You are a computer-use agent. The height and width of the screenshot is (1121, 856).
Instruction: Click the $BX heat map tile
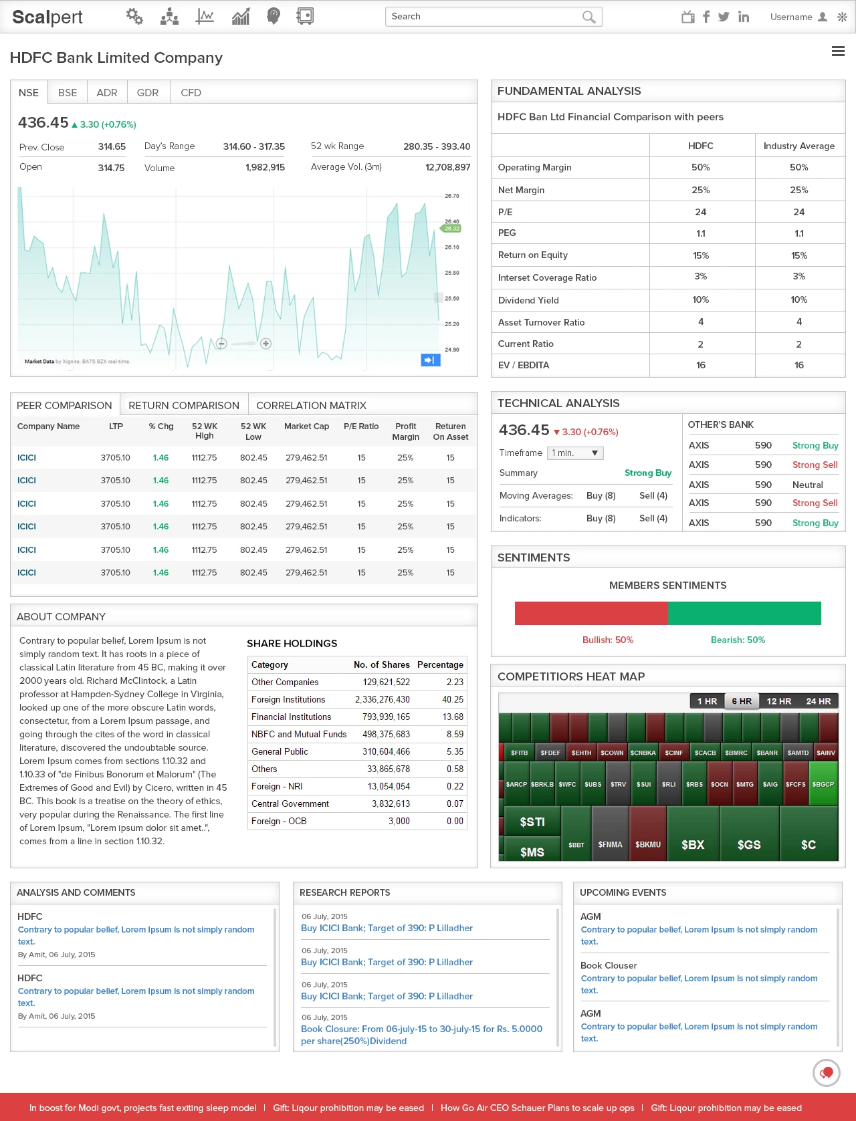click(693, 834)
